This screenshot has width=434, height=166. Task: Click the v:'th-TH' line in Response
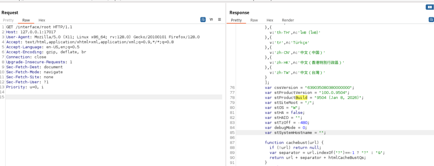(295, 32)
